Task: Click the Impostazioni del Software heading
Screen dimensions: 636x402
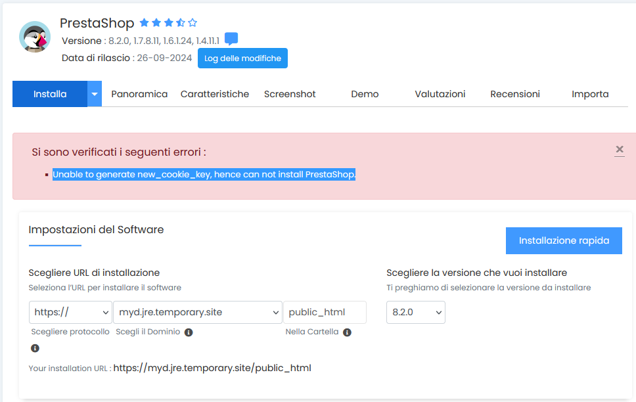Action: coord(96,230)
